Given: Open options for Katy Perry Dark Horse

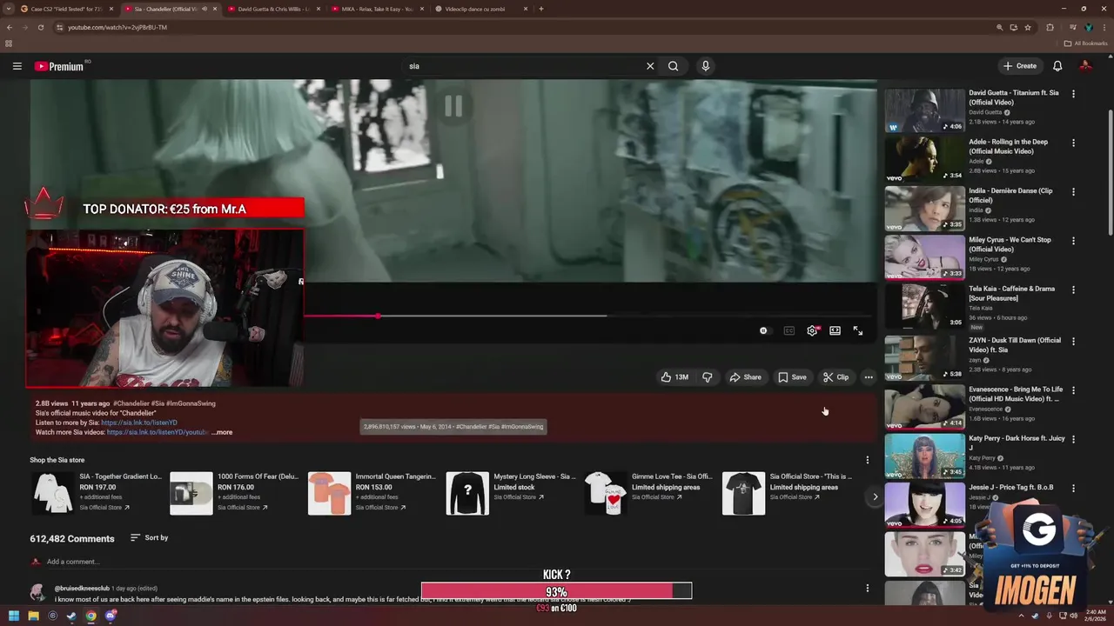Looking at the screenshot, I should tap(1073, 439).
